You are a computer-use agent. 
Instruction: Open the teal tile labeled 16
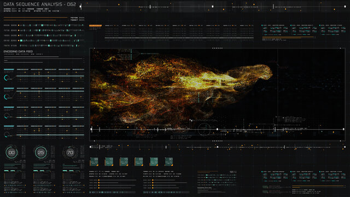[154, 161]
